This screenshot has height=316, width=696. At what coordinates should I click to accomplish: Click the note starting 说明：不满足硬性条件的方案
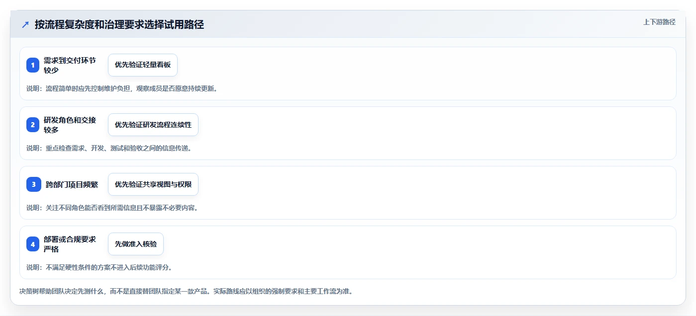point(99,267)
